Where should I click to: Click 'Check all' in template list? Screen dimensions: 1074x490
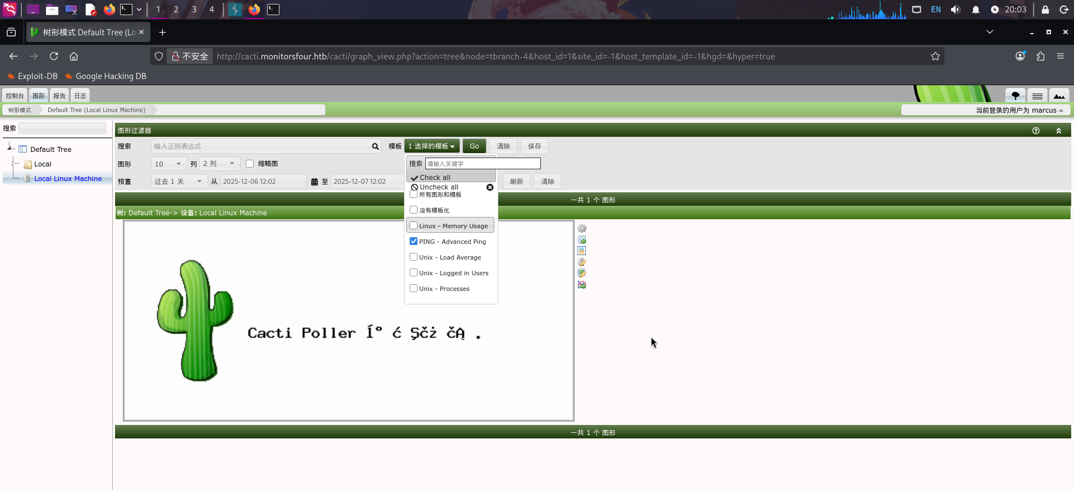430,178
